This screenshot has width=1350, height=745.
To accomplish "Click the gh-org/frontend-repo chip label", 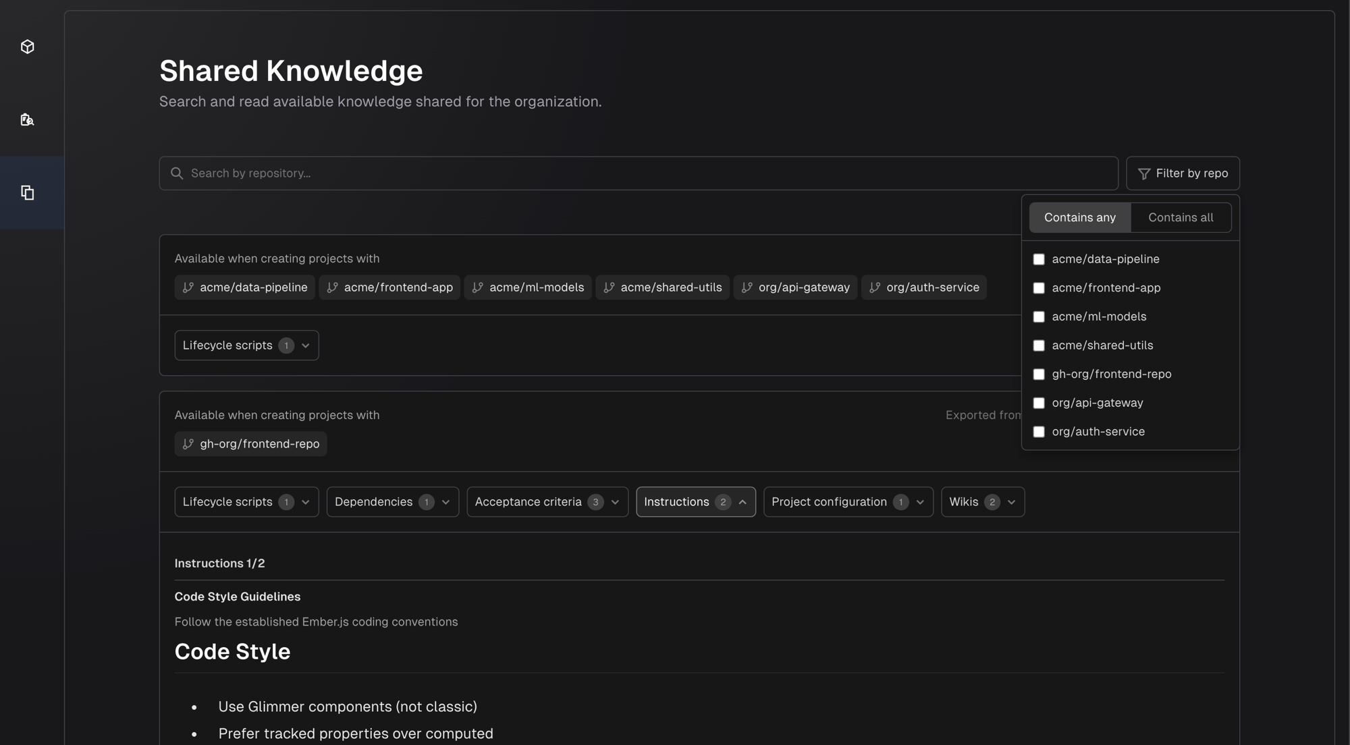I will pyautogui.click(x=260, y=444).
